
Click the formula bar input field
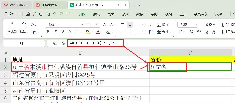pyautogui.click(x=151, y=43)
